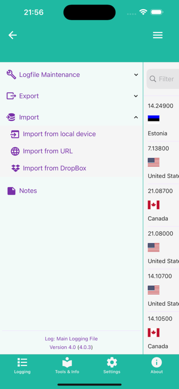Tap the back arrow icon
179x389 pixels.
[x=13, y=35]
